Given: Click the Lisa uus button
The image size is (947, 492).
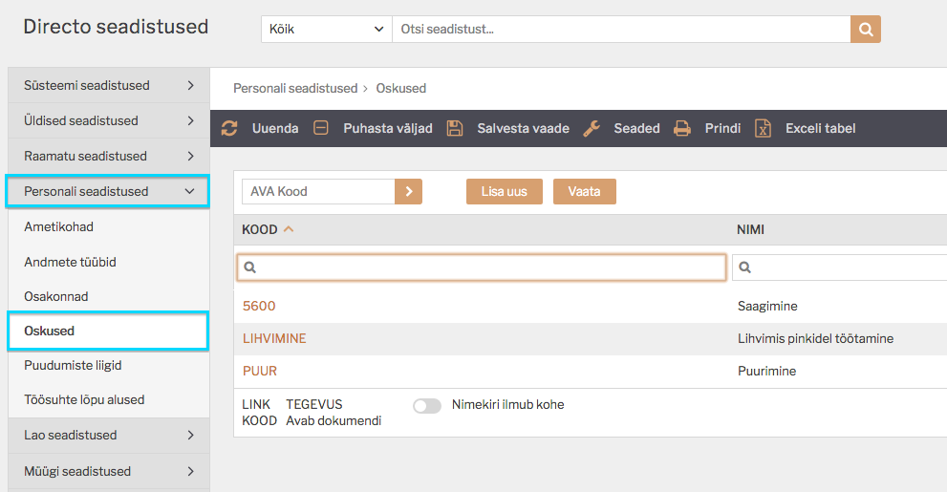Looking at the screenshot, I should coord(505,191).
